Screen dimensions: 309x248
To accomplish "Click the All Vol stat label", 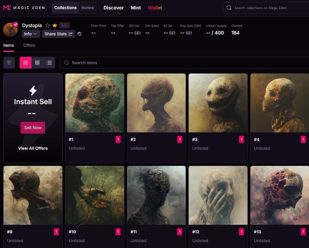I will click(168, 26).
